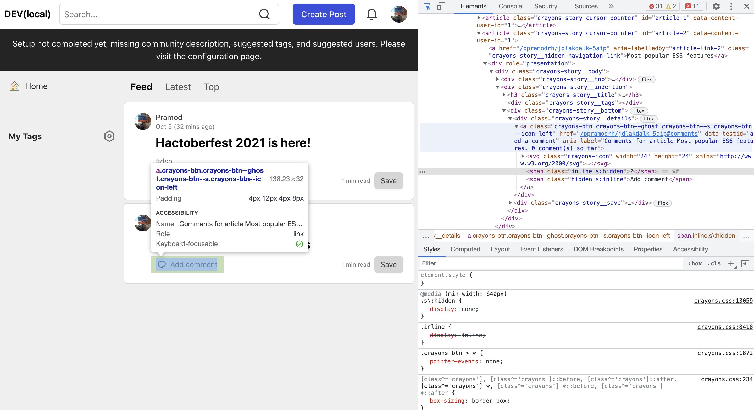Expand the crayons-story__save div node

click(510, 202)
